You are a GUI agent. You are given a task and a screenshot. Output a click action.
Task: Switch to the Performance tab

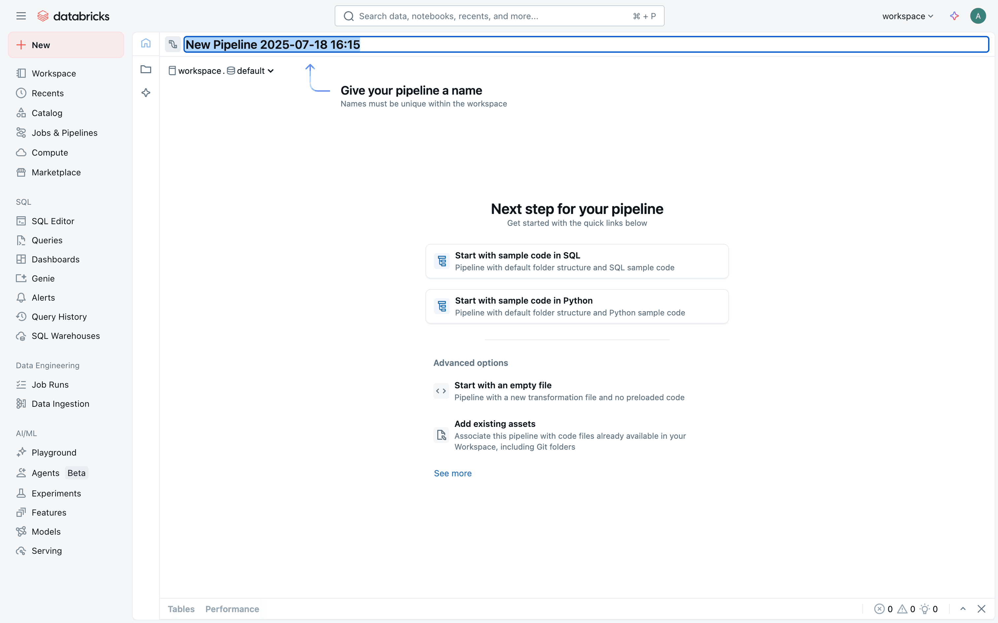(x=232, y=609)
